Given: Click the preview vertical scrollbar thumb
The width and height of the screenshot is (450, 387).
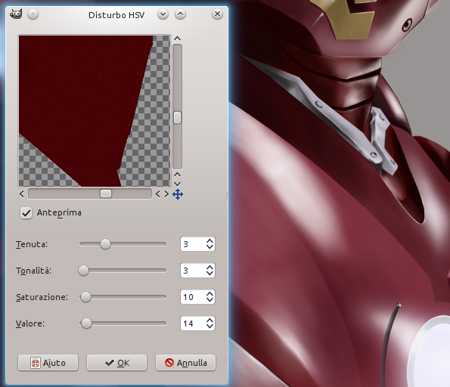Looking at the screenshot, I should pos(178,118).
